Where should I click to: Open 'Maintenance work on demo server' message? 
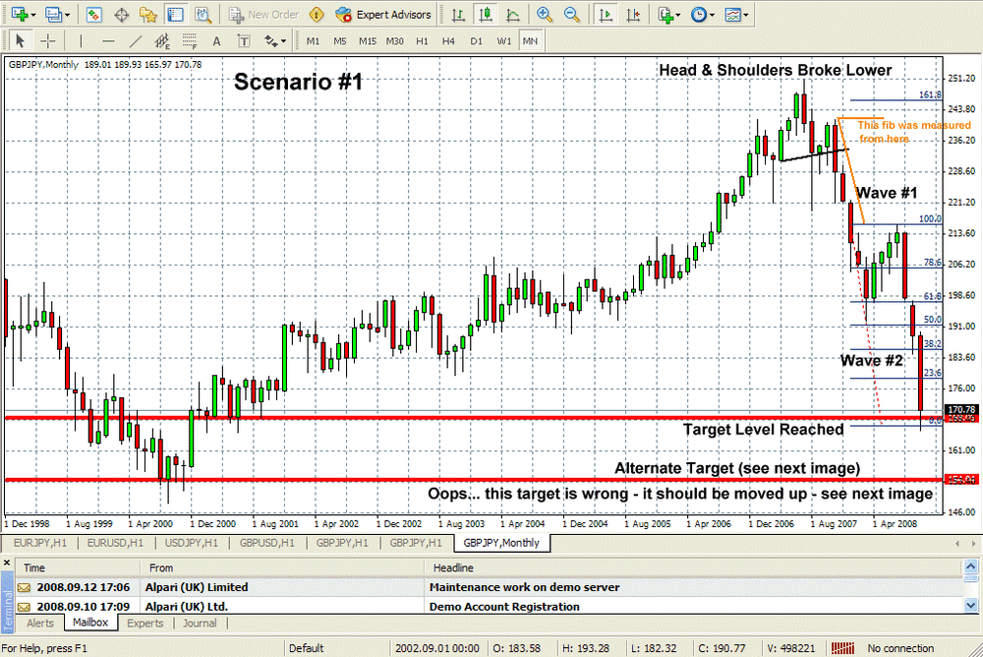(x=489, y=587)
